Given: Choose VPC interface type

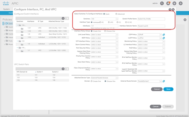Looking at the screenshot, I should (x=109, y=22).
